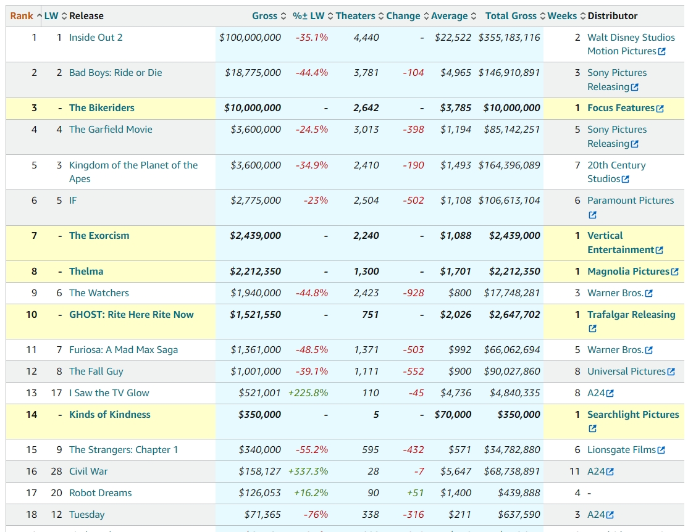Sort by LW column header
The height and width of the screenshot is (532, 688).
click(x=56, y=16)
